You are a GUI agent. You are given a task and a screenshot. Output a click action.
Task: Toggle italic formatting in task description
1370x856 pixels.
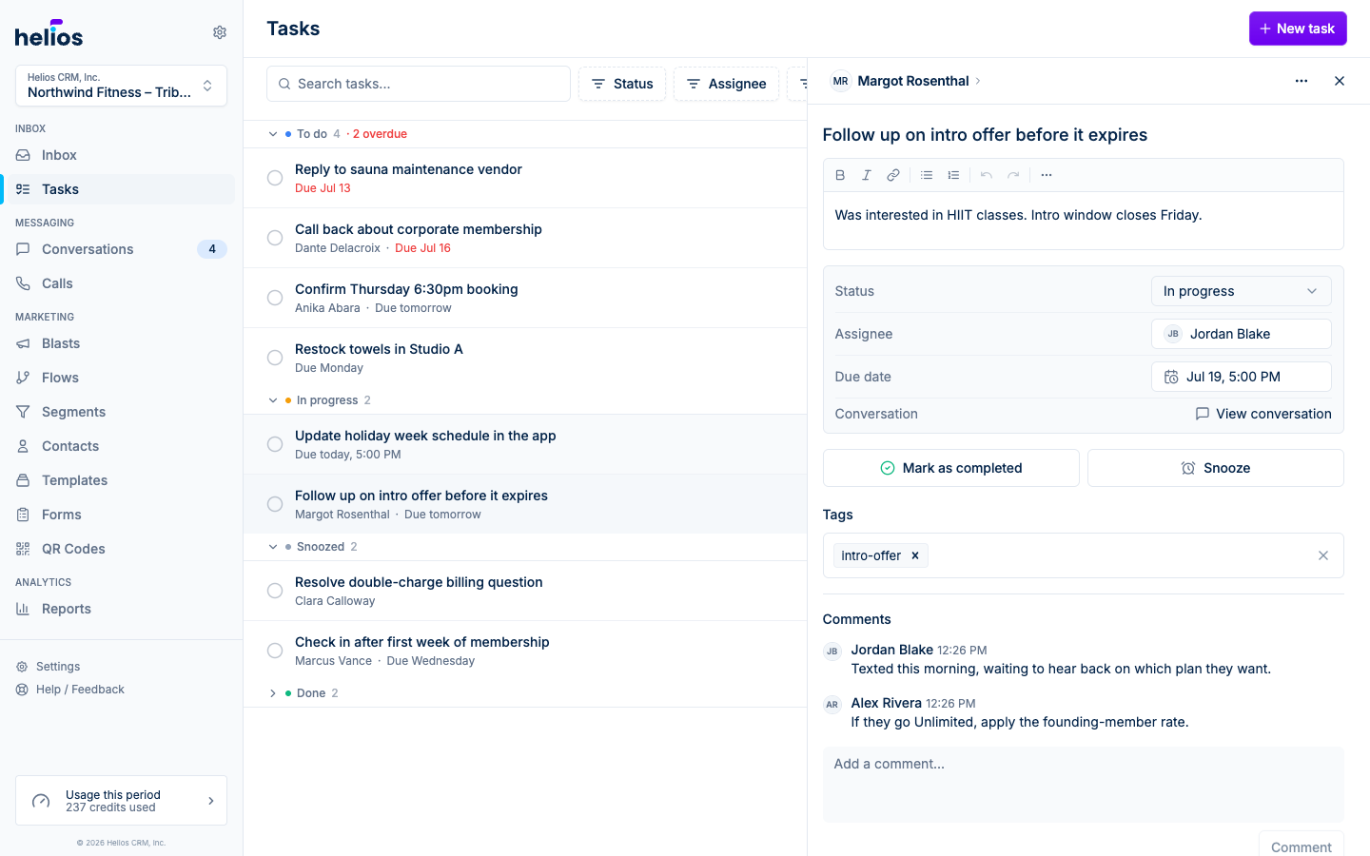[x=866, y=175]
